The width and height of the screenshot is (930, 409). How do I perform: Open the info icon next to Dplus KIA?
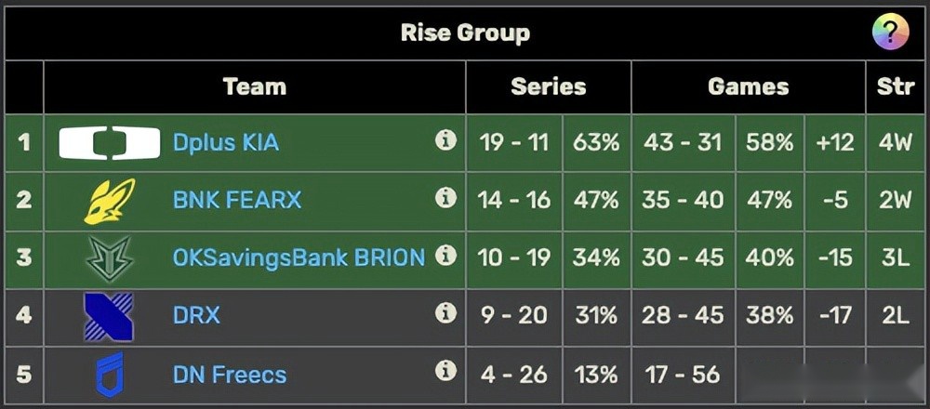pyautogui.click(x=446, y=140)
